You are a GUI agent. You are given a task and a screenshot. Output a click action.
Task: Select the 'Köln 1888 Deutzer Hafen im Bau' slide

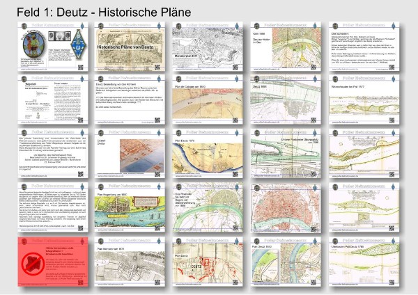tap(286, 47)
